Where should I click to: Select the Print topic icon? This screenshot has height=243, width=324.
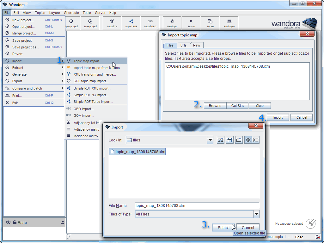[229, 23]
